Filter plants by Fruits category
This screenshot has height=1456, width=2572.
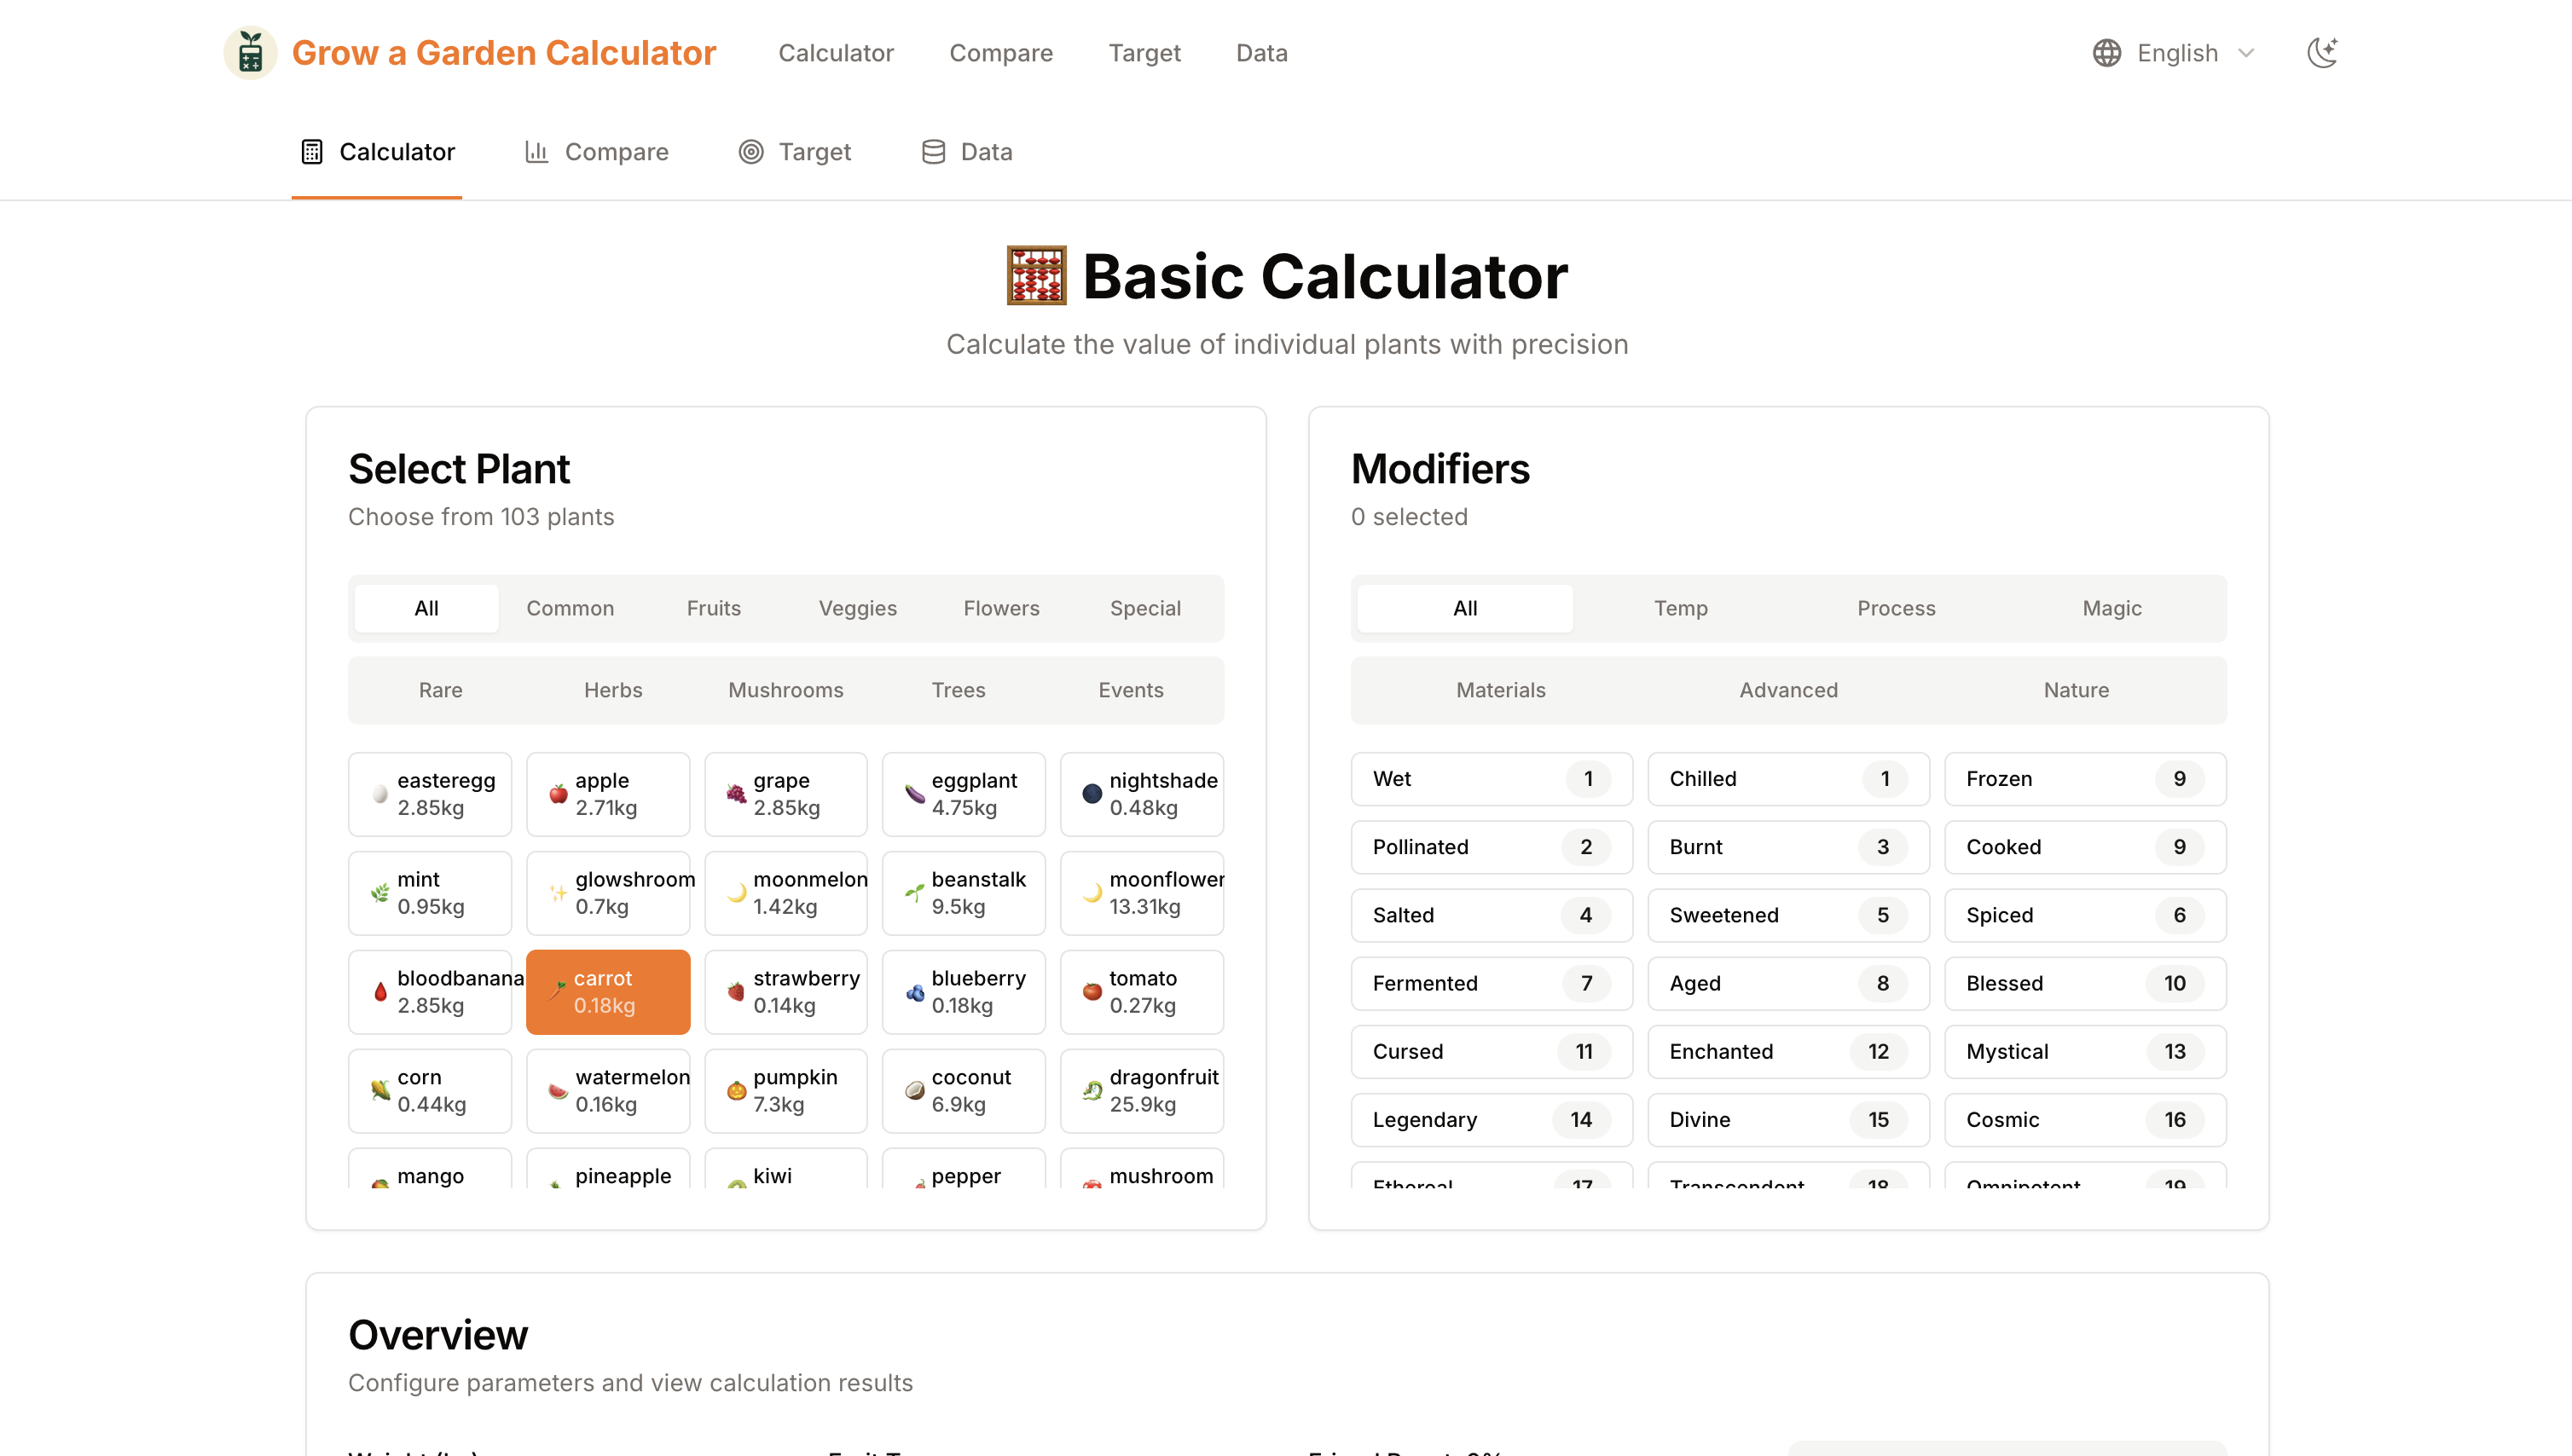tap(713, 608)
